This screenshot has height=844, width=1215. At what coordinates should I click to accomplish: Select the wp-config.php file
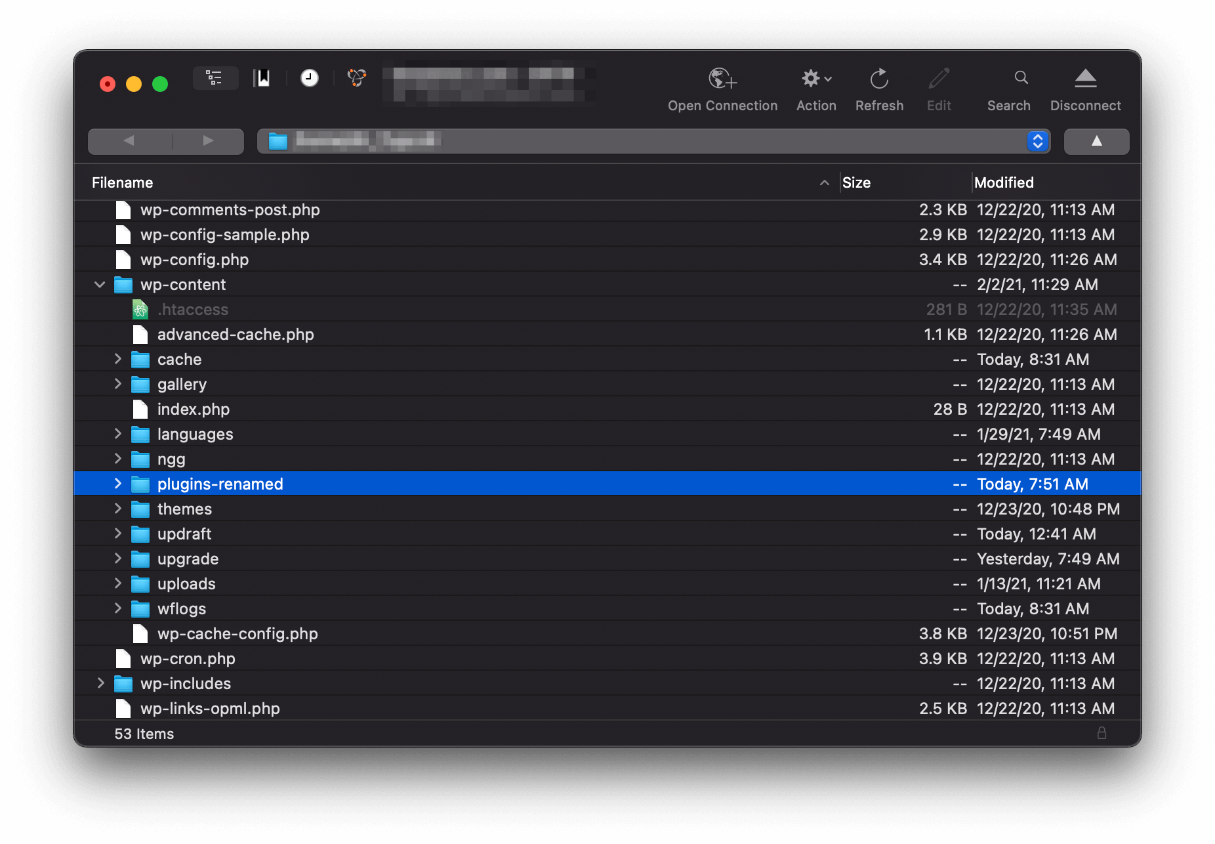194,260
